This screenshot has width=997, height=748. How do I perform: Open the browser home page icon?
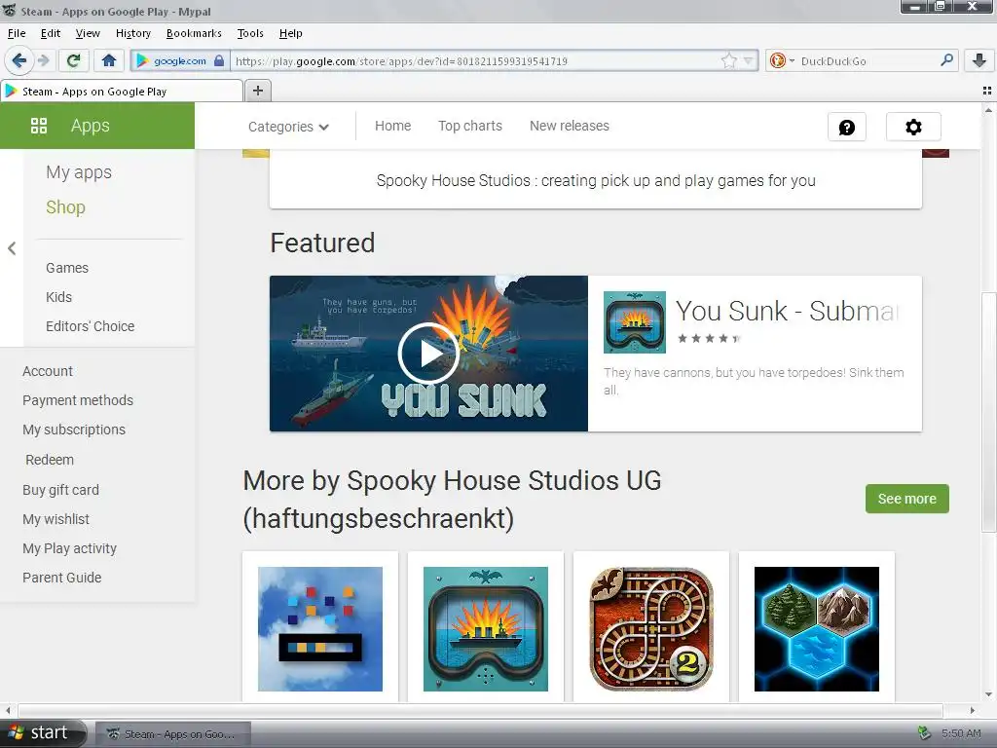(109, 60)
